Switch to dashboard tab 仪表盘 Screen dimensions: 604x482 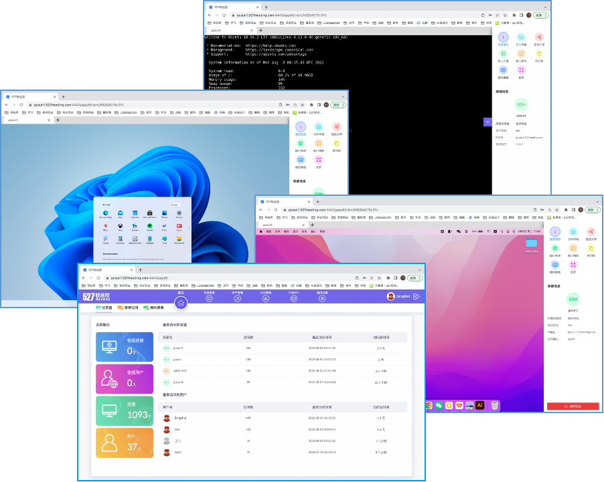(x=104, y=308)
